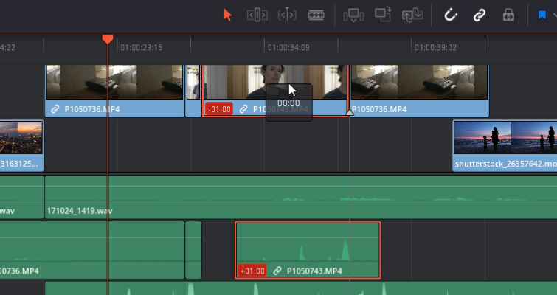Select the 171024_1419.wav audio clip

point(301,197)
